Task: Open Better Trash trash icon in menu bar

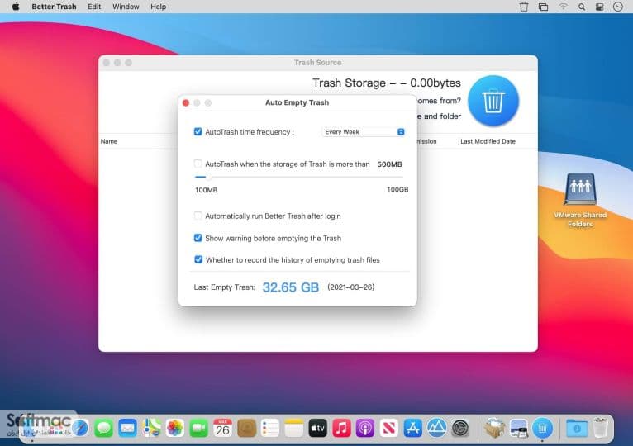Action: point(524,7)
